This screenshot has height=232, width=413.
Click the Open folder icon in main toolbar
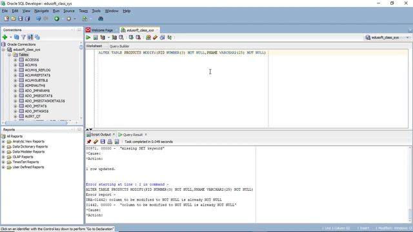(x=14, y=19)
